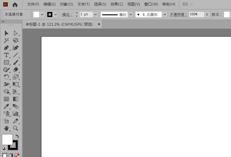Select the Pen tool
Viewport: 231px width, 157px height.
click(6, 48)
